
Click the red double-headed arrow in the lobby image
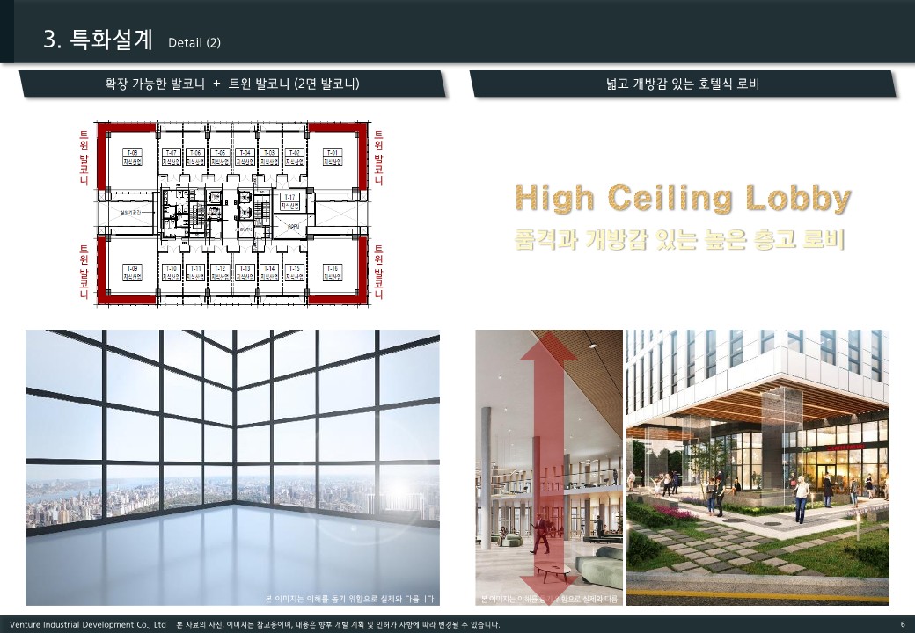(x=548, y=466)
